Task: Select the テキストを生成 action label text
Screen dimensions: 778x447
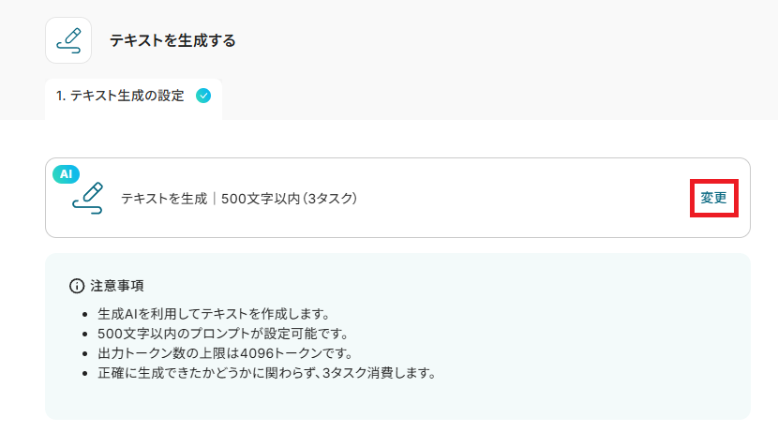Action: tap(164, 199)
